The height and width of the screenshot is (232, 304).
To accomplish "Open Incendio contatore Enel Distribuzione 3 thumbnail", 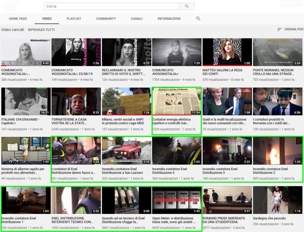I will pos(227,151).
